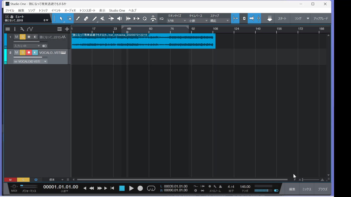Open the VOCALOID VSTi instrument dropdown
Viewport: 351px width, 197px height.
coord(30,62)
